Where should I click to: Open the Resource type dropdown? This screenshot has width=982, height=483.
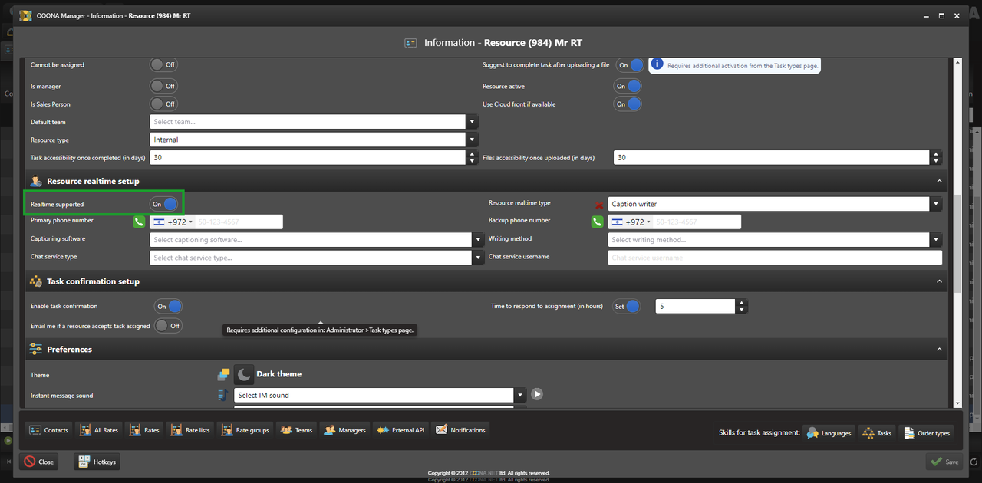tap(473, 140)
